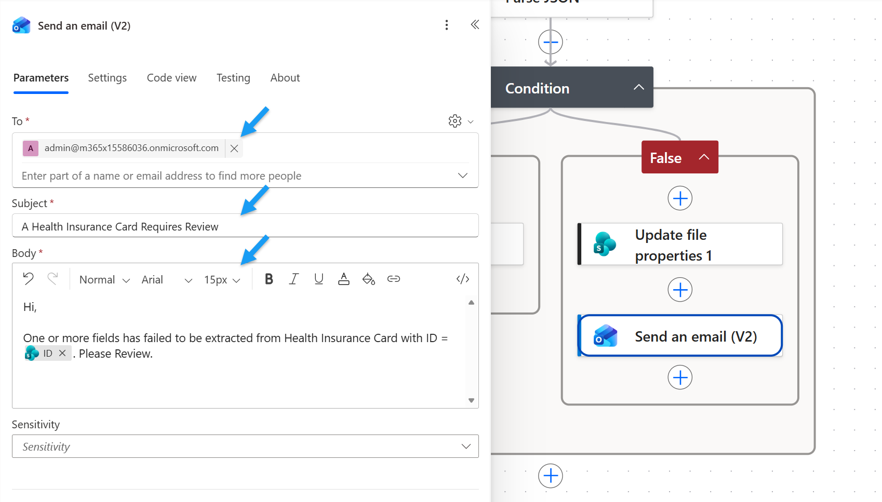Remove the ID dynamic content token
Screen dimensions: 882x502
62,353
